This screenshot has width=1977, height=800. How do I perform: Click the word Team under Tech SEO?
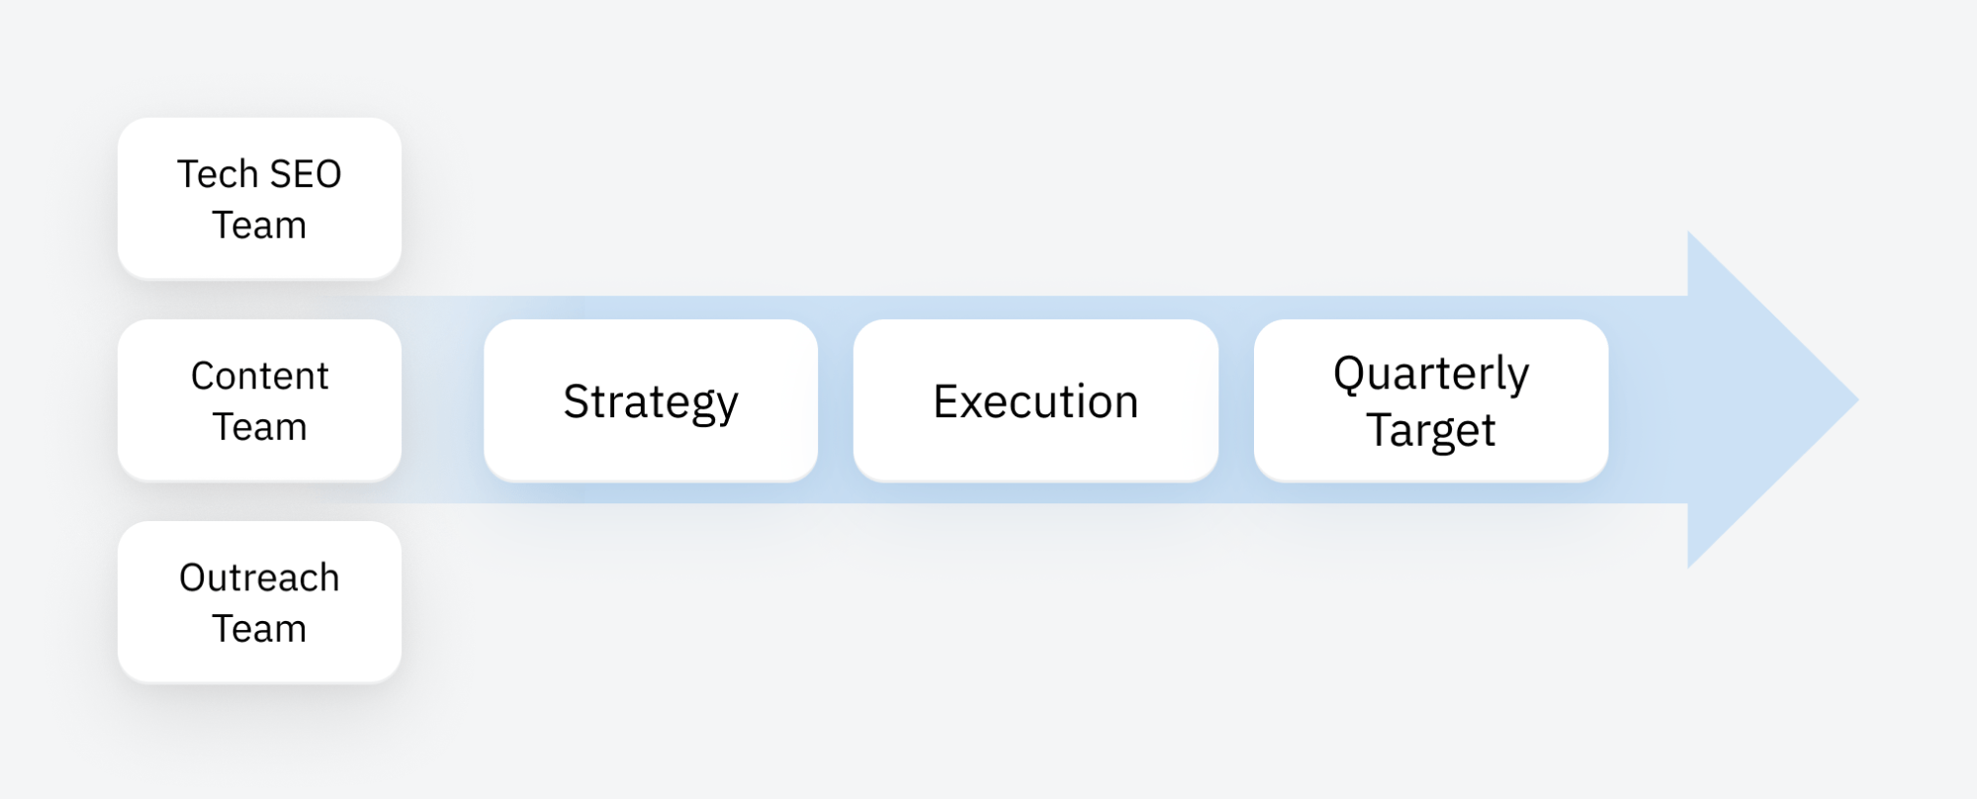click(259, 225)
